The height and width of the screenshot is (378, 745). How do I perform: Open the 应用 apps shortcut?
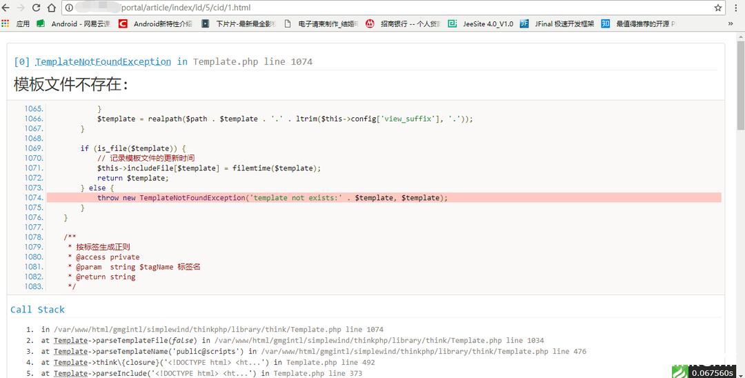[x=16, y=23]
